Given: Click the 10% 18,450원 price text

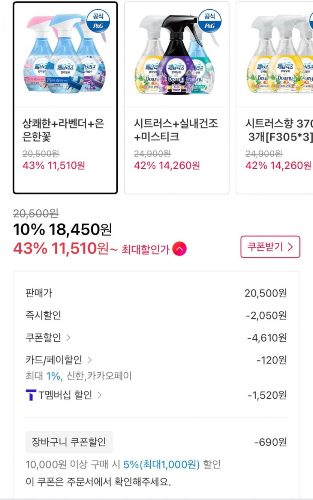Looking at the screenshot, I should pyautogui.click(x=62, y=229).
